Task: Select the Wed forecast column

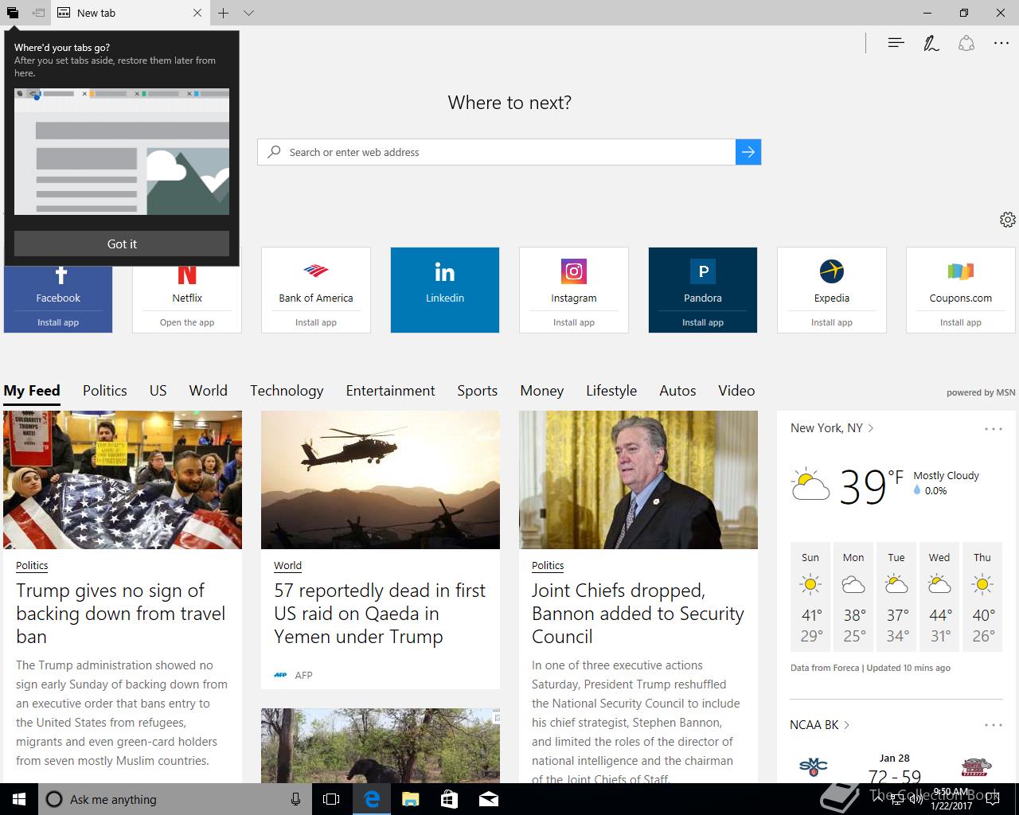Action: [x=939, y=599]
